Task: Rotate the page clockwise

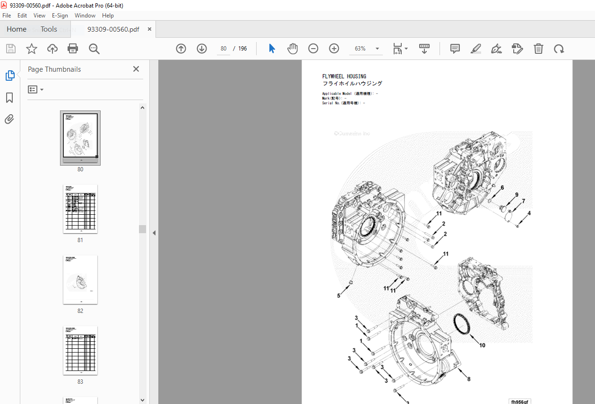Action: pyautogui.click(x=559, y=49)
